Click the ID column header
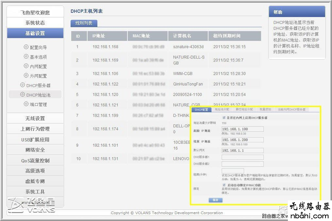This screenshot has width=332, height=221. pyautogui.click(x=79, y=36)
